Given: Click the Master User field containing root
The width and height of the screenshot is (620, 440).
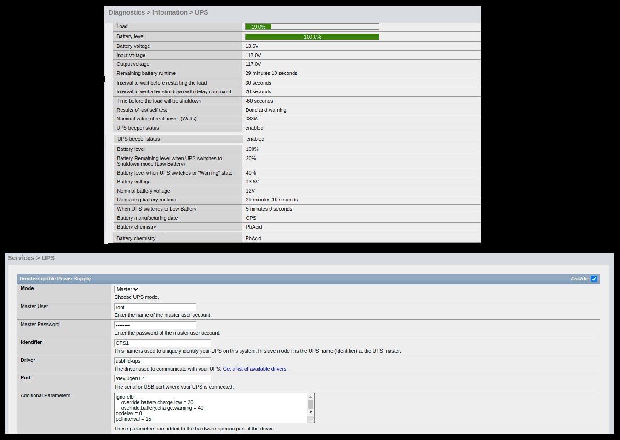Looking at the screenshot, I should tap(155, 307).
